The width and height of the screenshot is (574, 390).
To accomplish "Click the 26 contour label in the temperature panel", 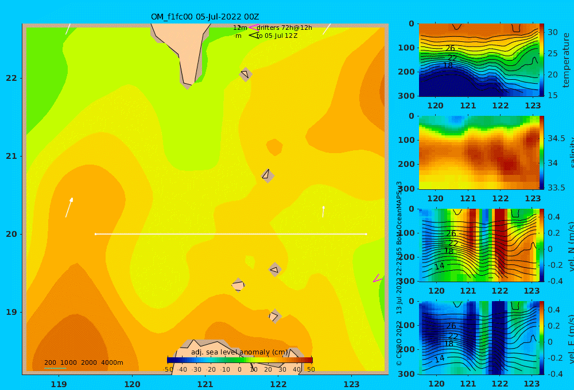I will 450,48.
